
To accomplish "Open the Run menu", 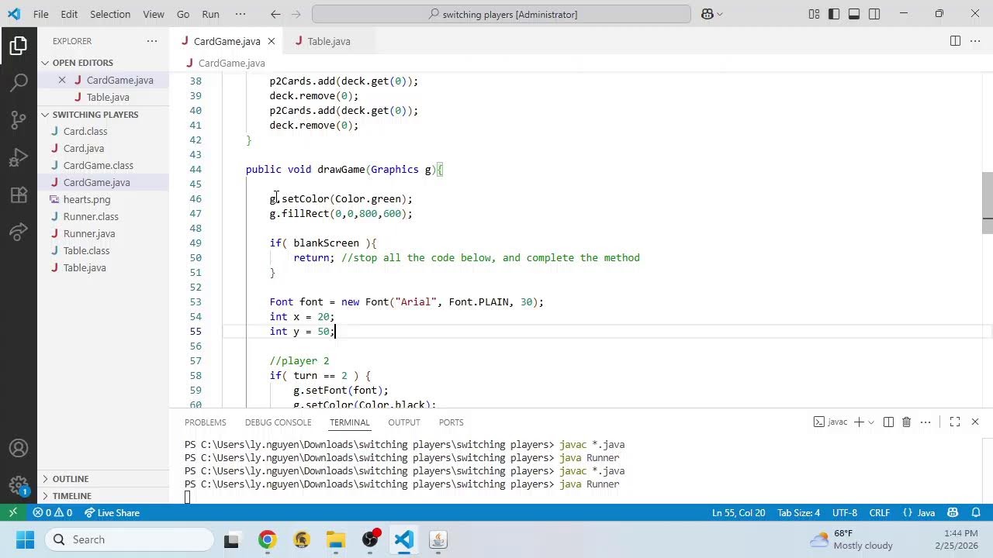I will pos(210,14).
